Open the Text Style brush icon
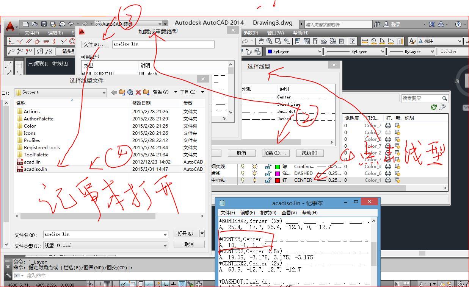This screenshot has height=287, width=469. 413,41
